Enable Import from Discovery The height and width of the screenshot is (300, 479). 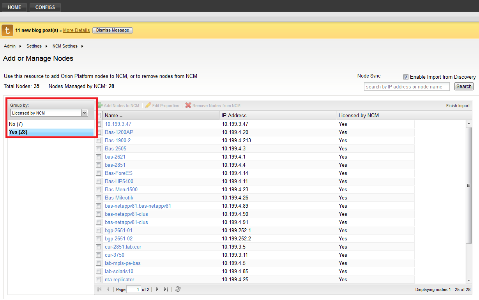click(x=406, y=77)
